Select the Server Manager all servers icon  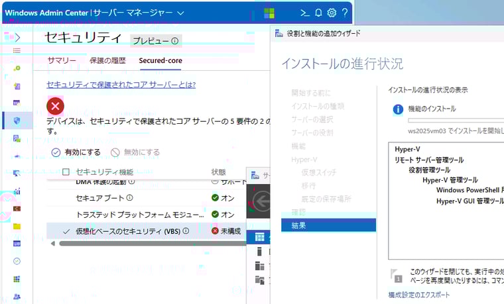pyautogui.click(x=260, y=266)
